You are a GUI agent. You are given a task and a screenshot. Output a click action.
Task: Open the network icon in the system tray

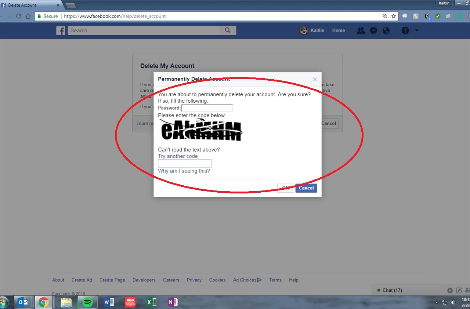[x=445, y=303]
